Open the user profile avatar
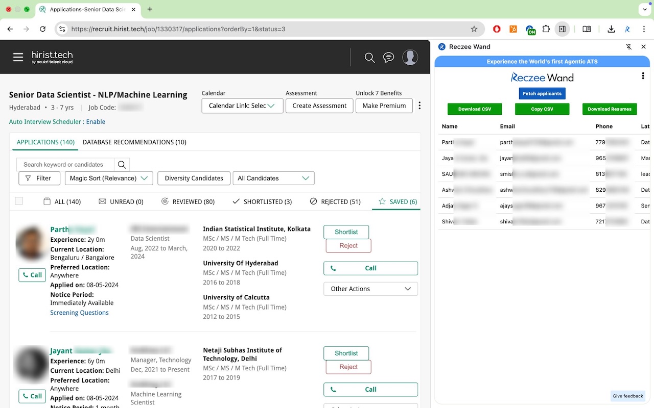This screenshot has height=408, width=654. coord(410,57)
